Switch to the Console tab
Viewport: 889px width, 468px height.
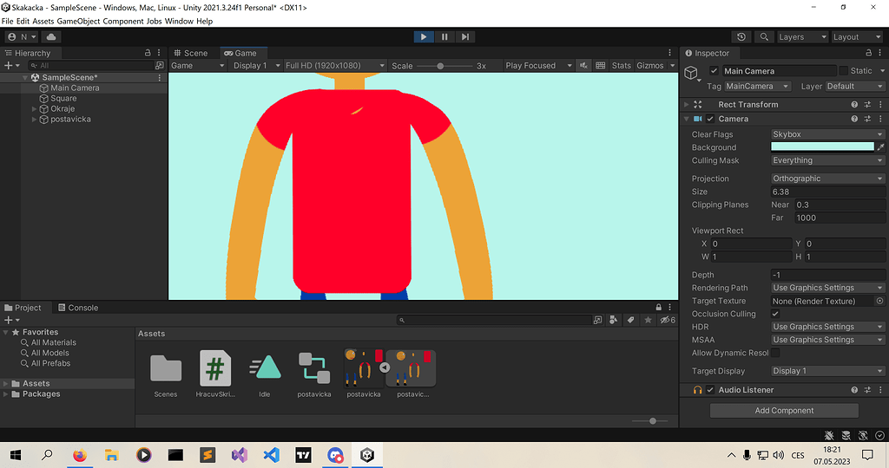[x=78, y=308]
